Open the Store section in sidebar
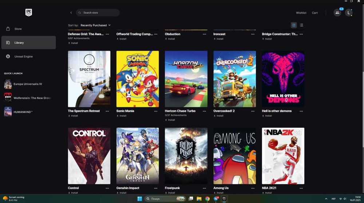Screen dimensions: 364x203 pyautogui.click(x=28, y=29)
